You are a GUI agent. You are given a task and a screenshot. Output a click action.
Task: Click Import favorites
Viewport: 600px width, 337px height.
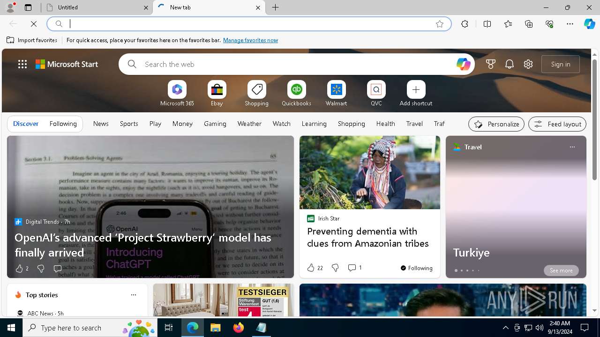[x=32, y=40]
